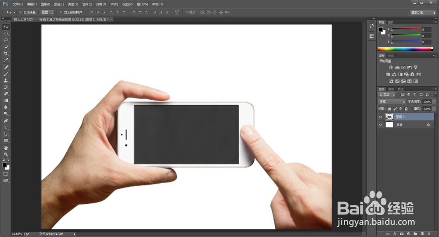Select the Brush tool
This screenshot has width=439, height=237.
(6, 74)
